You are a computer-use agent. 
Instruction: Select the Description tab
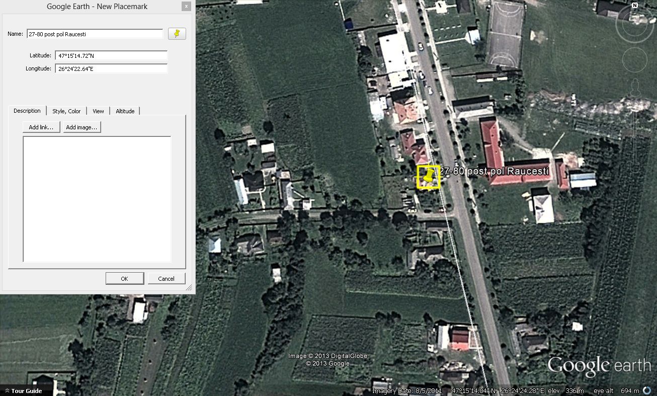pyautogui.click(x=27, y=111)
